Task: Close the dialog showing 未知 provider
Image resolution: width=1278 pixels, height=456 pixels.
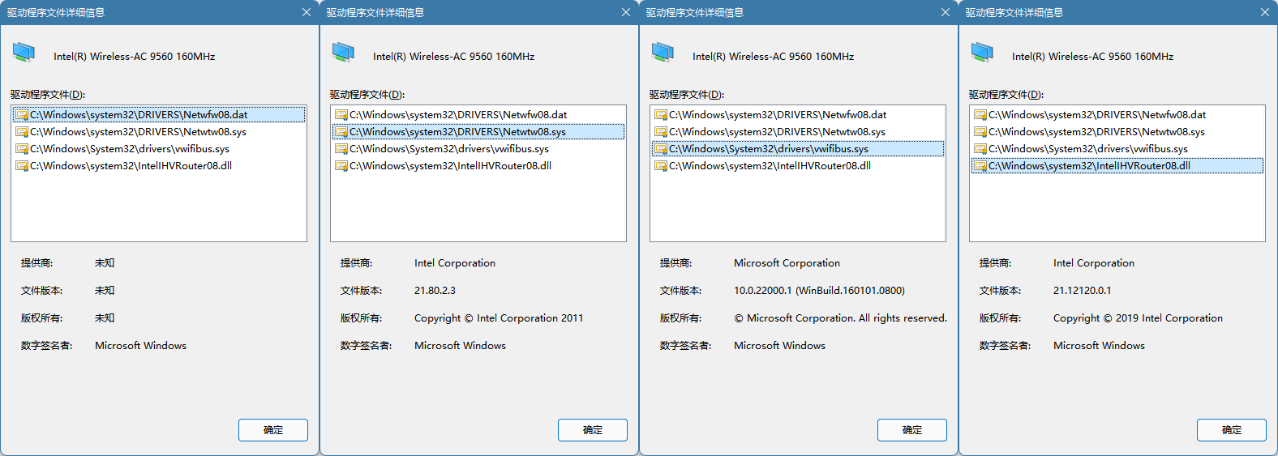Action: (x=307, y=12)
